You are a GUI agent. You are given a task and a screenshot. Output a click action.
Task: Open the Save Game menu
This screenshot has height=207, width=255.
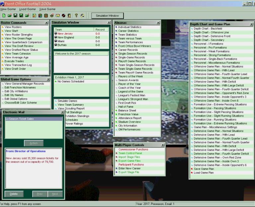coord(47,9)
